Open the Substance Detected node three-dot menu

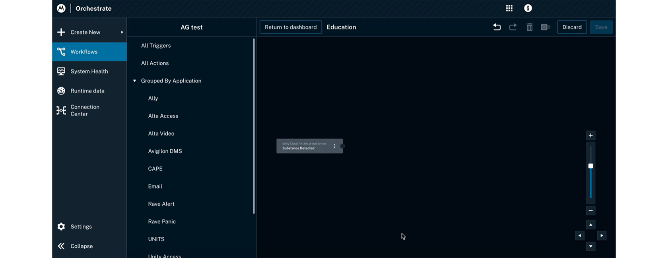tap(334, 146)
